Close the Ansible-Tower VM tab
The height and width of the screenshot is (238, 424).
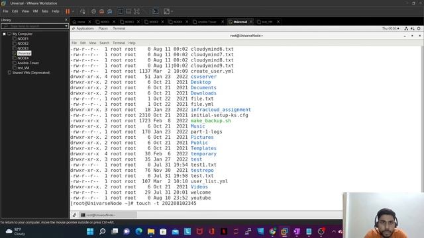pyautogui.click(x=223, y=22)
